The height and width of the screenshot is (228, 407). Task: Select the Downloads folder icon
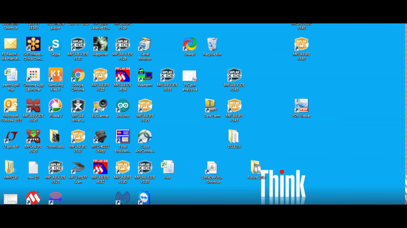click(x=56, y=139)
